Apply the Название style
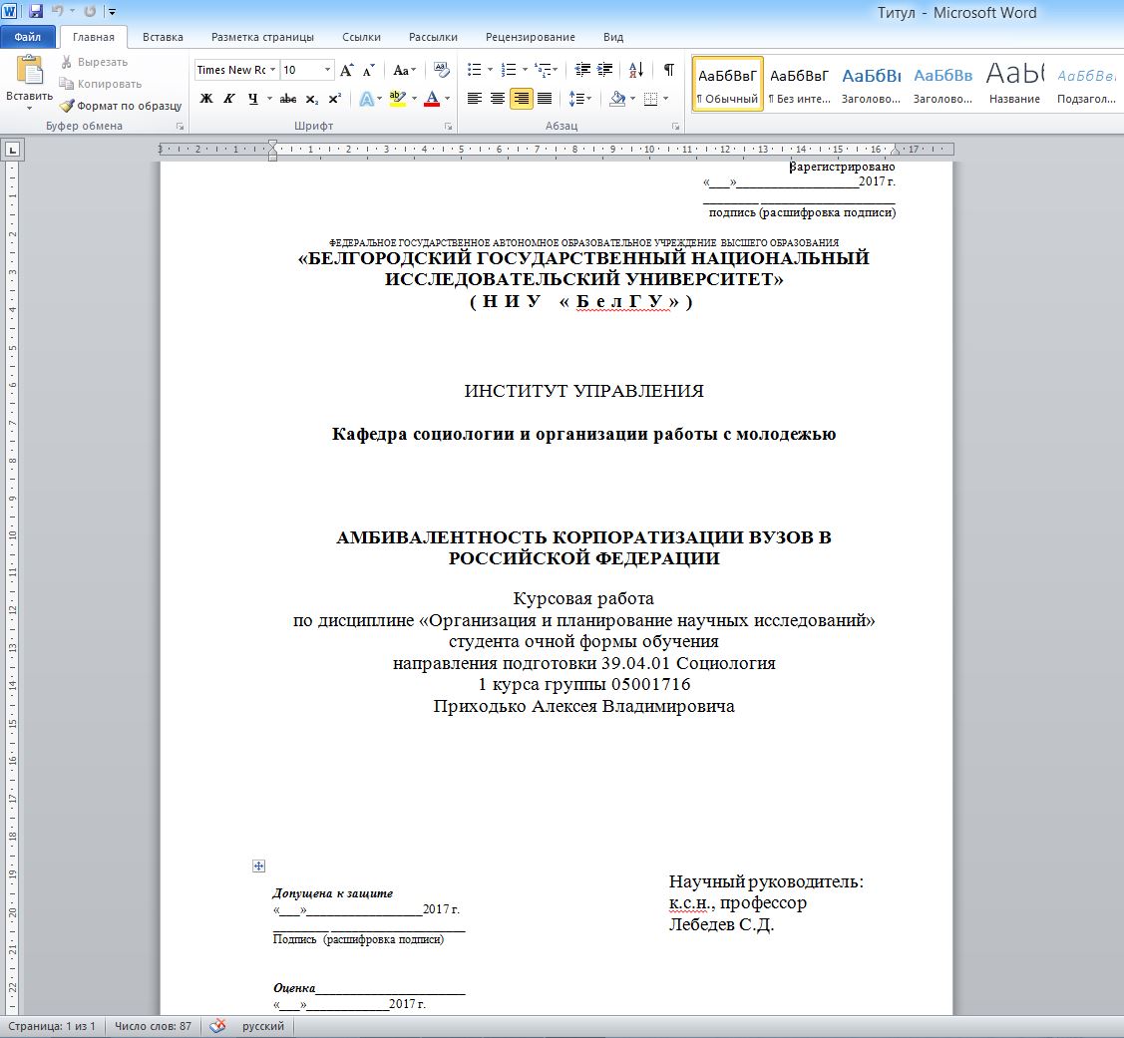 tap(1014, 84)
